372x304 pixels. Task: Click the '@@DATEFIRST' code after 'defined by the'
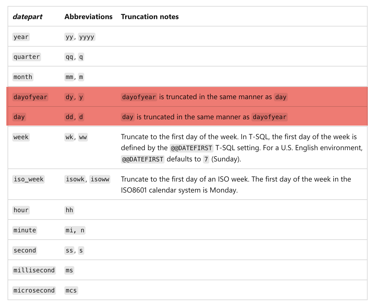pos(191,148)
